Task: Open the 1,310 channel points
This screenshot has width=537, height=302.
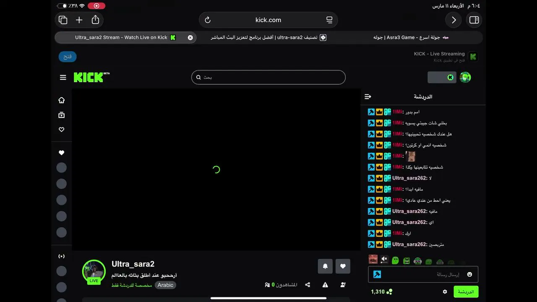Action: pyautogui.click(x=382, y=292)
